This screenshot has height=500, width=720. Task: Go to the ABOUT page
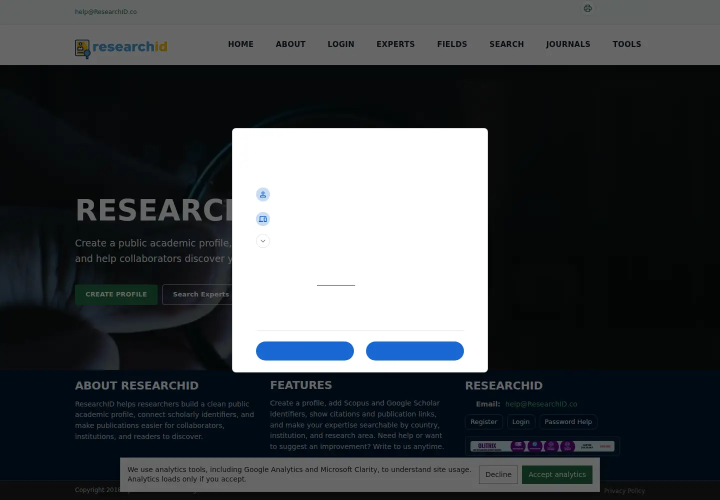coord(290,44)
